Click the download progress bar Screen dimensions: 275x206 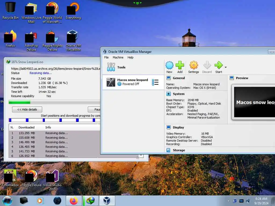click(54, 102)
